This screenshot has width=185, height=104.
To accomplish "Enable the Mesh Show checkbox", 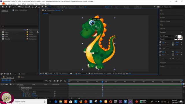I will tap(62, 7).
